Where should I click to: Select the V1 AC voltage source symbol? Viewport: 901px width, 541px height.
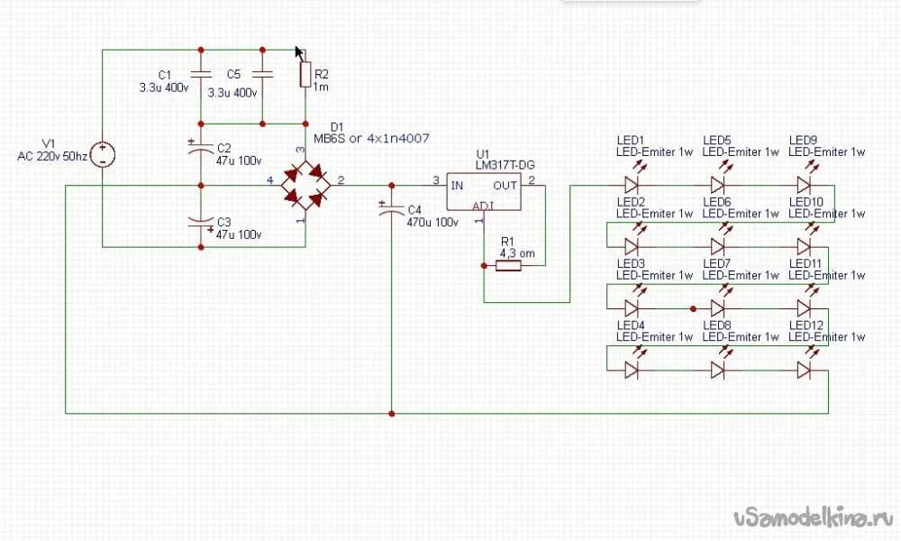pos(103,155)
